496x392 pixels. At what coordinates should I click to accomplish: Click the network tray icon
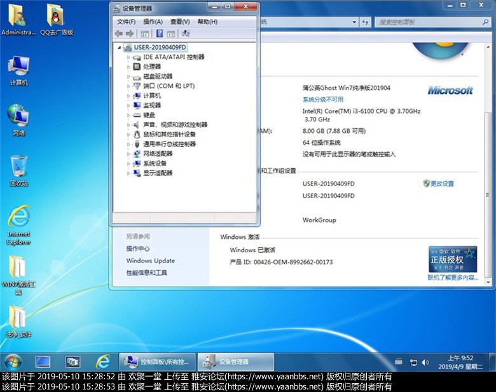(413, 362)
